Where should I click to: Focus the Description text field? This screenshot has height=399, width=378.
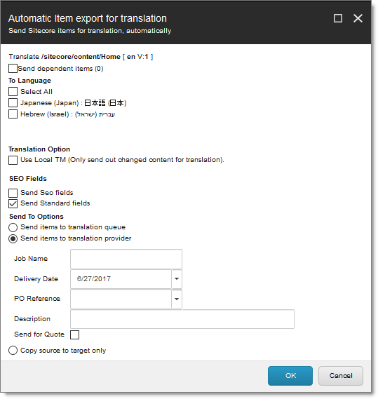pos(182,319)
